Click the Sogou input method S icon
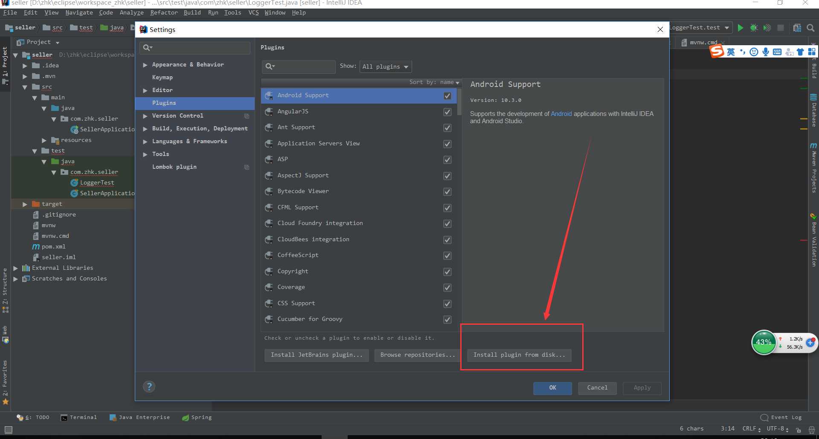This screenshot has width=819, height=439. (x=717, y=52)
